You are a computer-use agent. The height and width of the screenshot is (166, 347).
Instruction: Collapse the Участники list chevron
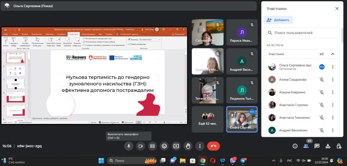(x=333, y=54)
